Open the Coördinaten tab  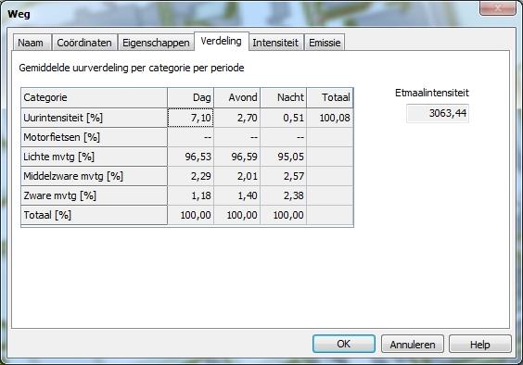click(84, 43)
